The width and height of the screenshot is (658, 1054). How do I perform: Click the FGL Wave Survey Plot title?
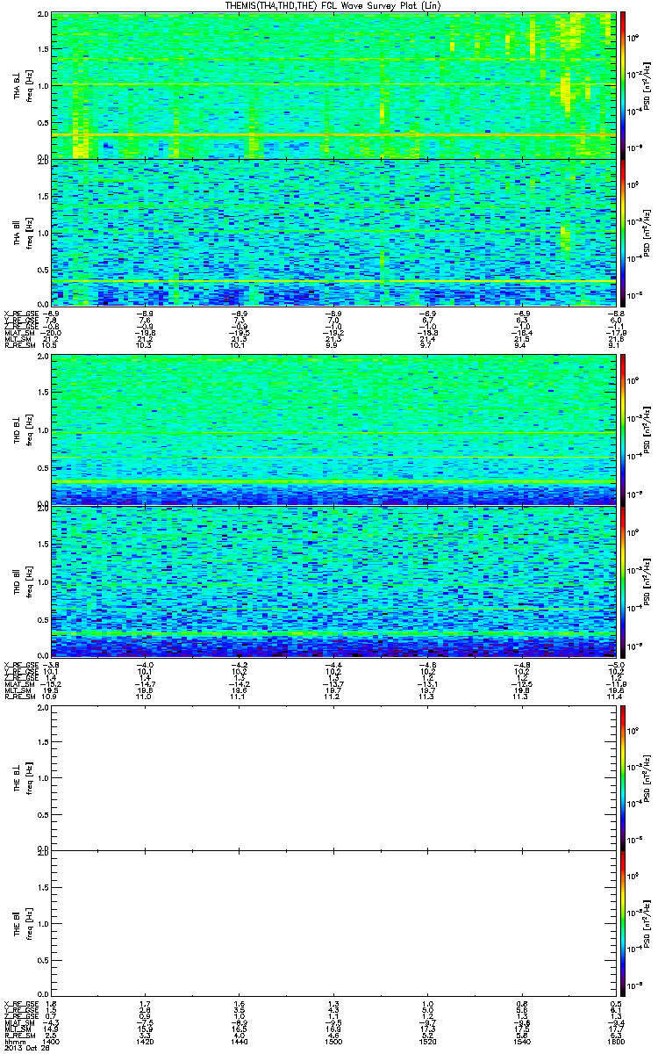pos(330,6)
